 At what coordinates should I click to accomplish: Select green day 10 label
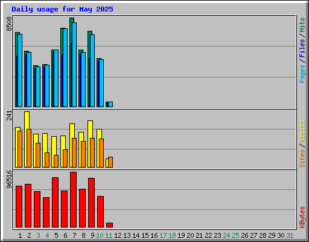100,235
